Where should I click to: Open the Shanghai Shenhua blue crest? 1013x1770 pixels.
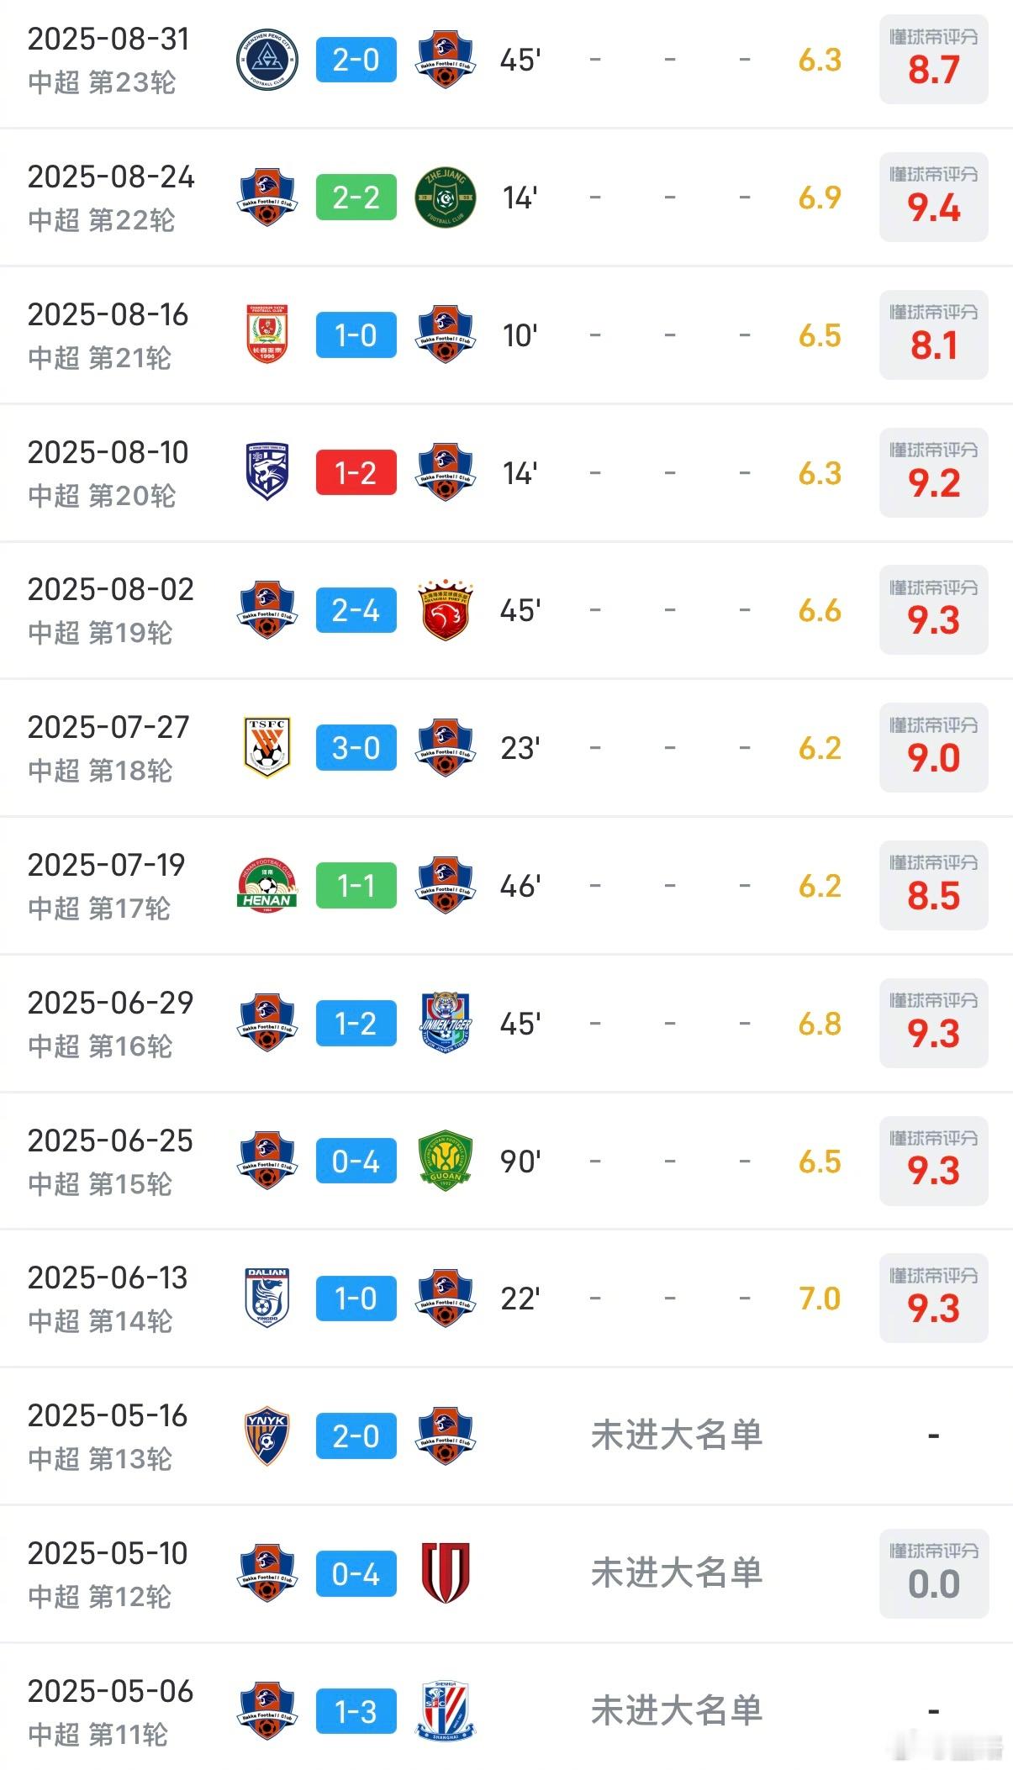(446, 1711)
